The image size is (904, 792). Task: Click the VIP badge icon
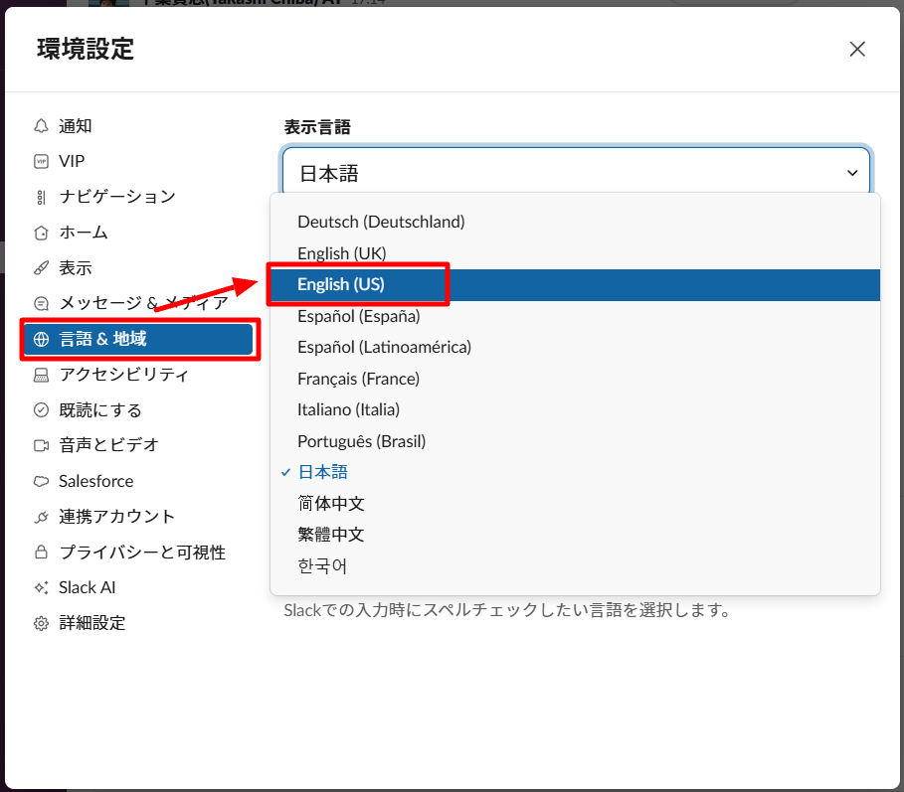[x=41, y=161]
